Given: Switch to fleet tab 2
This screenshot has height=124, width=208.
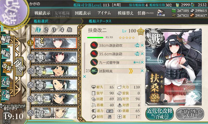Looking at the screenshot, I should 46,30.
